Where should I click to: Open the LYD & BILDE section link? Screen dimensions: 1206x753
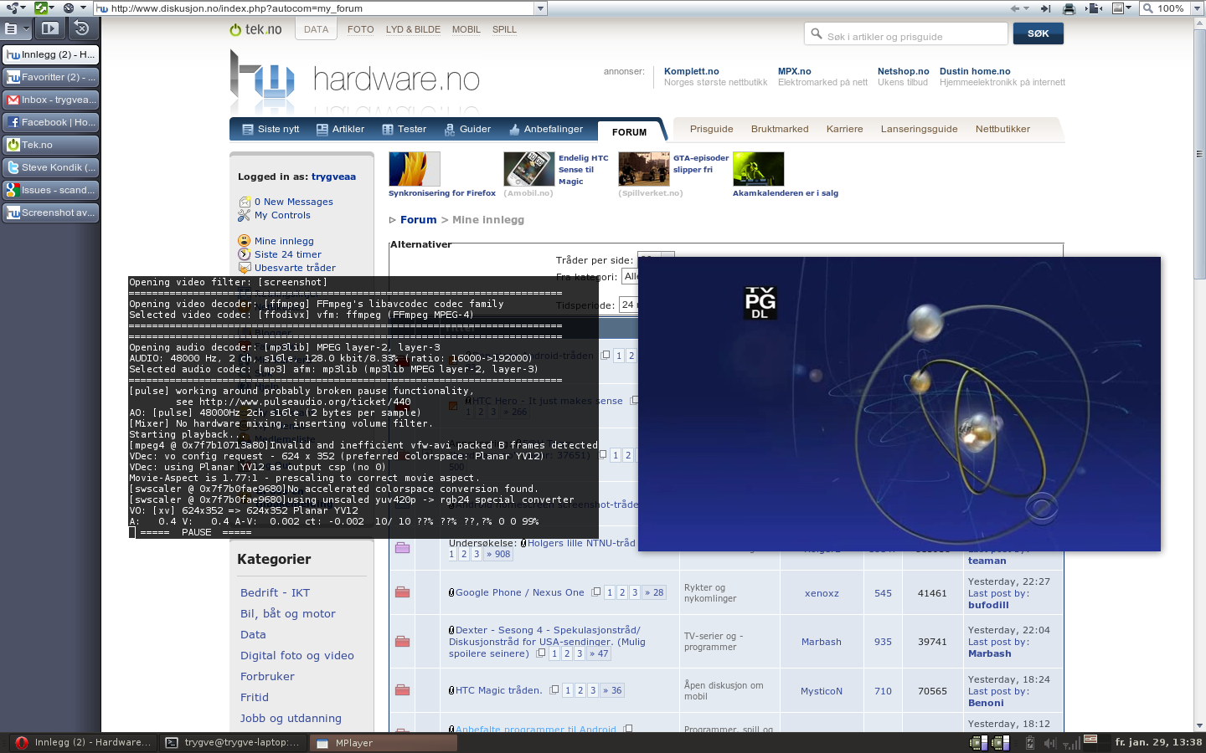413,29
